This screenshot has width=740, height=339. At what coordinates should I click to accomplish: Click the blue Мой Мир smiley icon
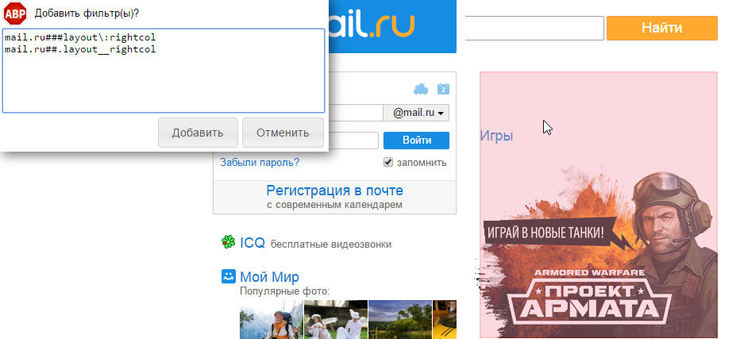pyautogui.click(x=229, y=276)
